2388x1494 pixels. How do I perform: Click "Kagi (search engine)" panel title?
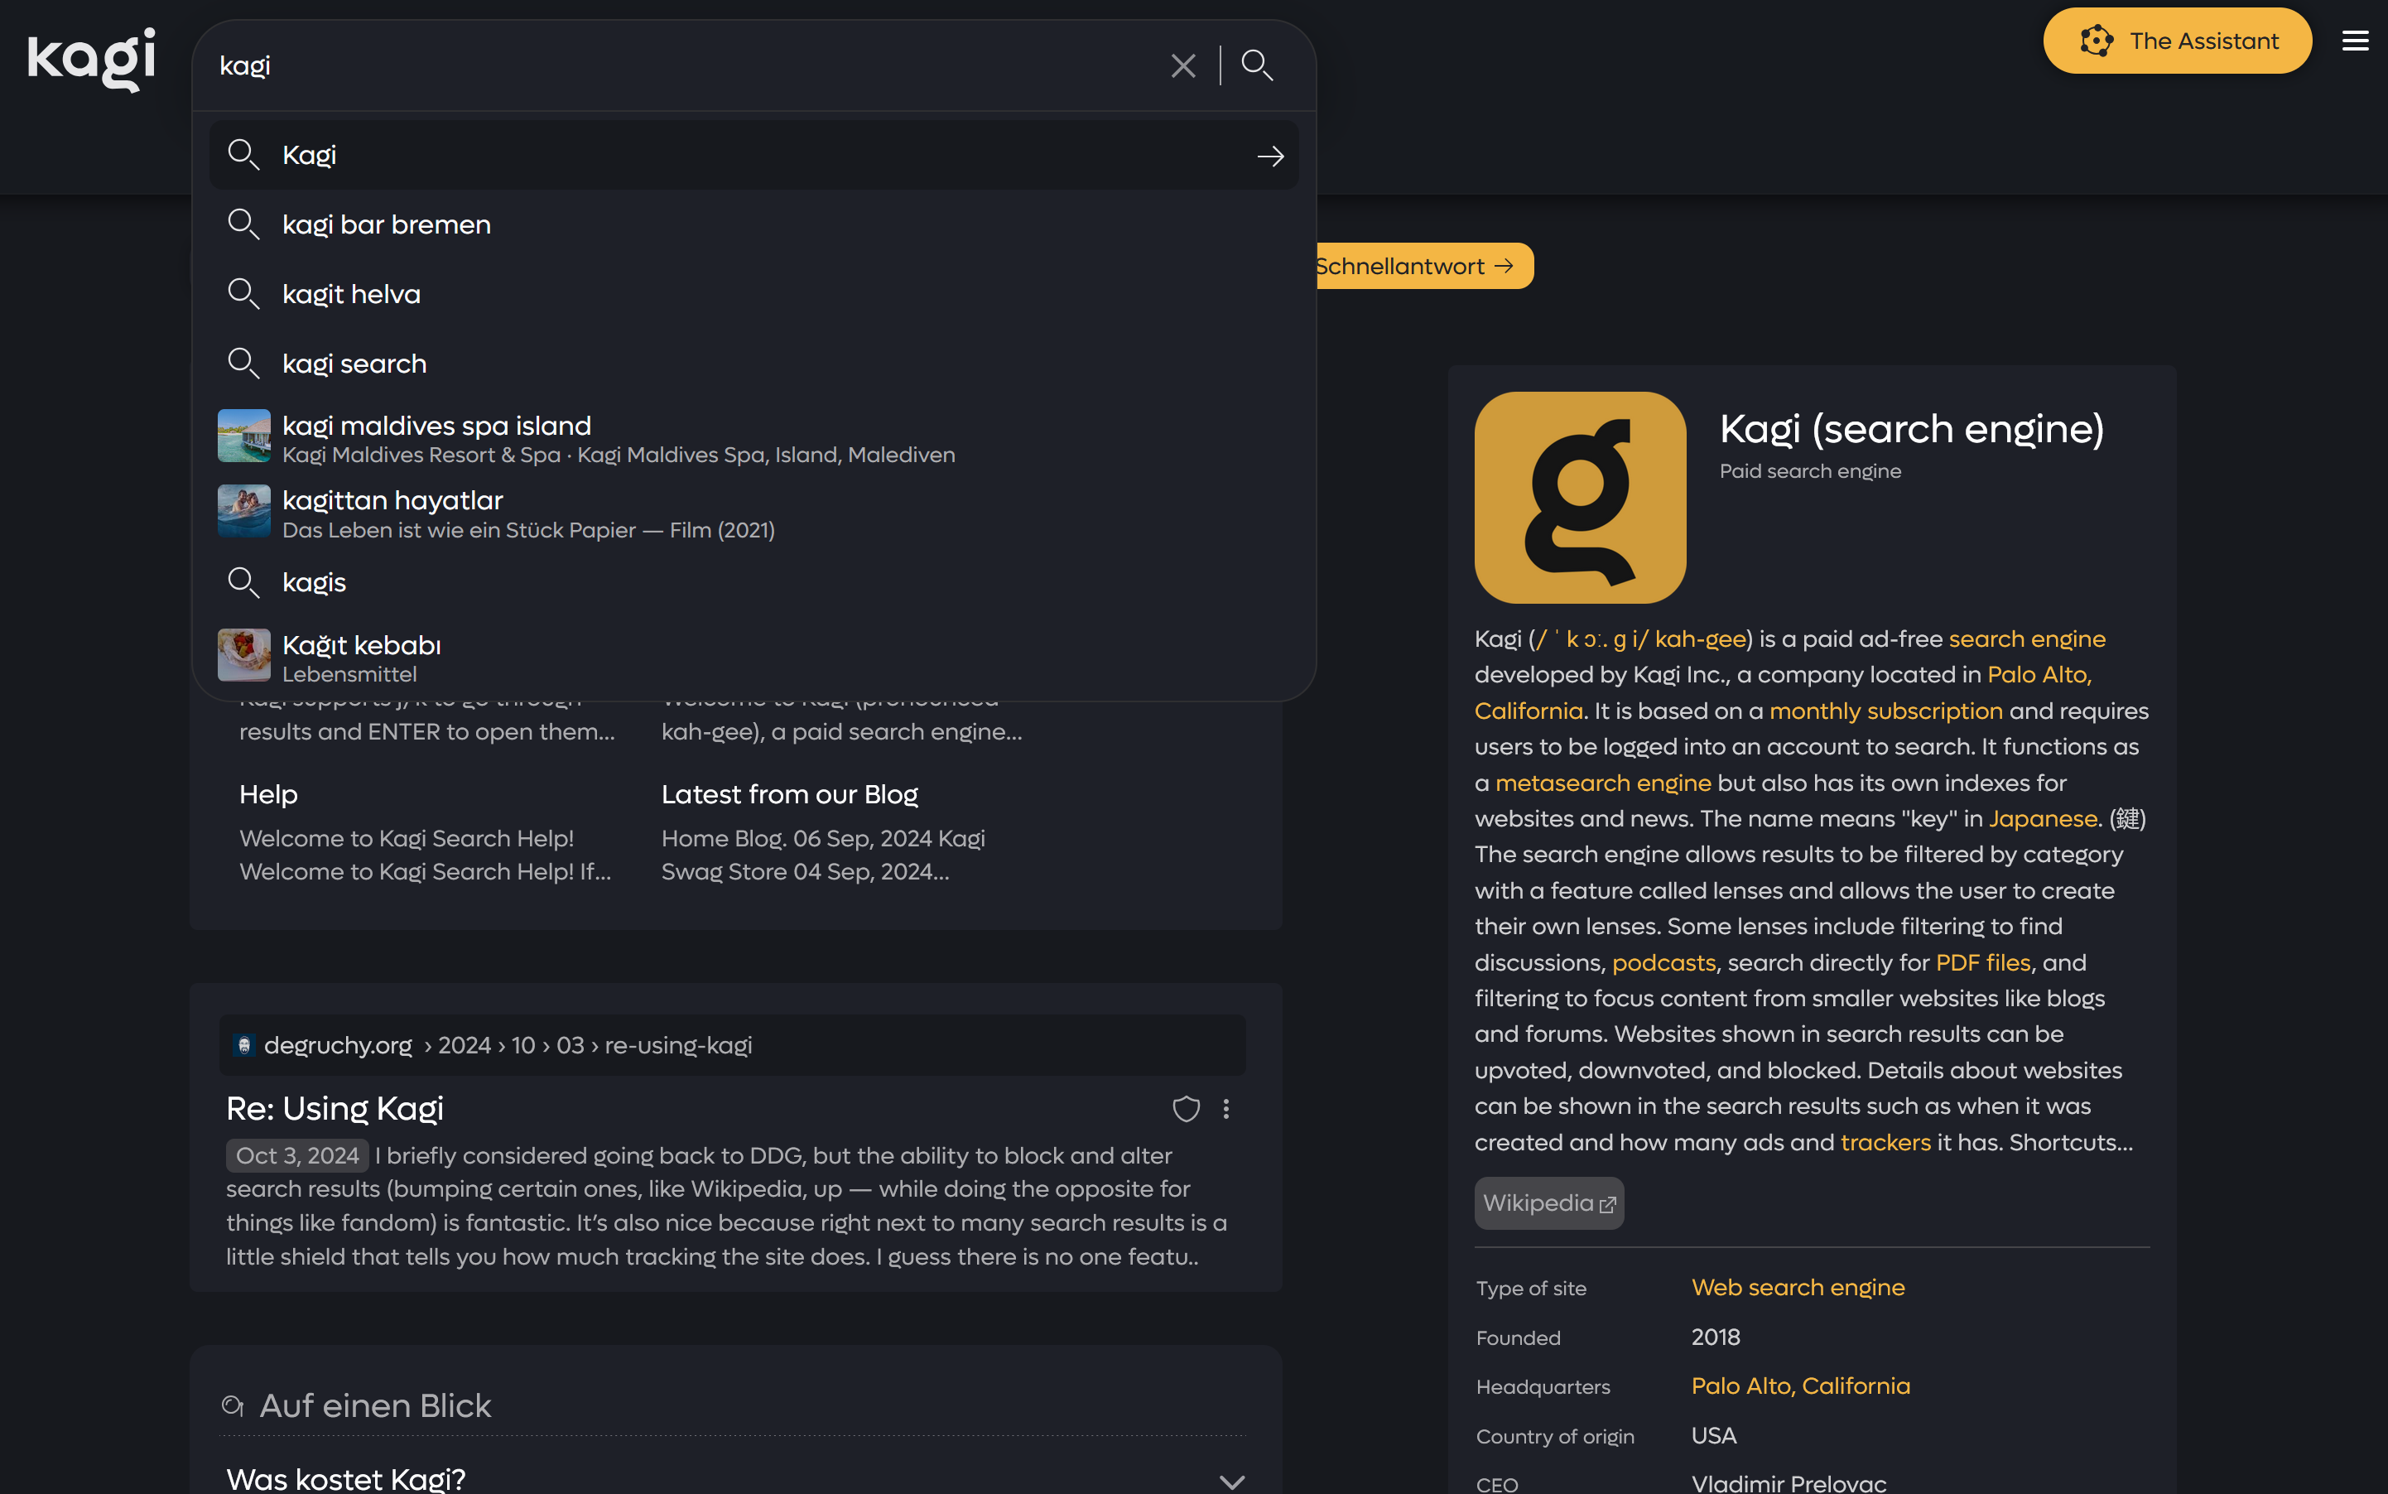(1911, 429)
